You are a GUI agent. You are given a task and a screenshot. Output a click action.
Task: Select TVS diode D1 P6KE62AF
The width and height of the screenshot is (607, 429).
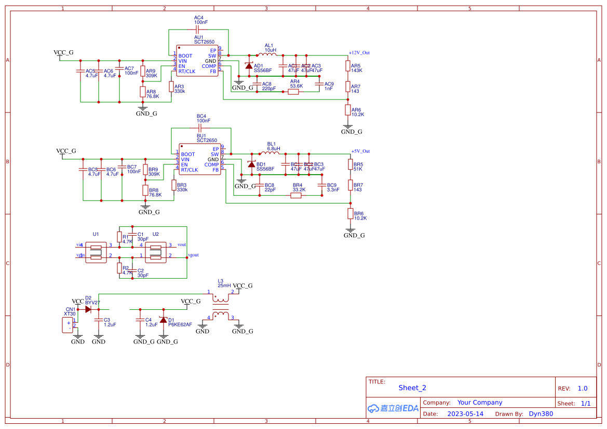[x=164, y=321]
